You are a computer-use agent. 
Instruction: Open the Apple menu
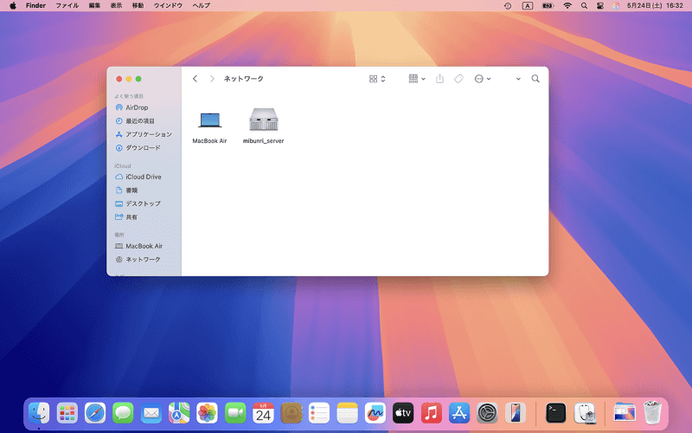(13, 6)
